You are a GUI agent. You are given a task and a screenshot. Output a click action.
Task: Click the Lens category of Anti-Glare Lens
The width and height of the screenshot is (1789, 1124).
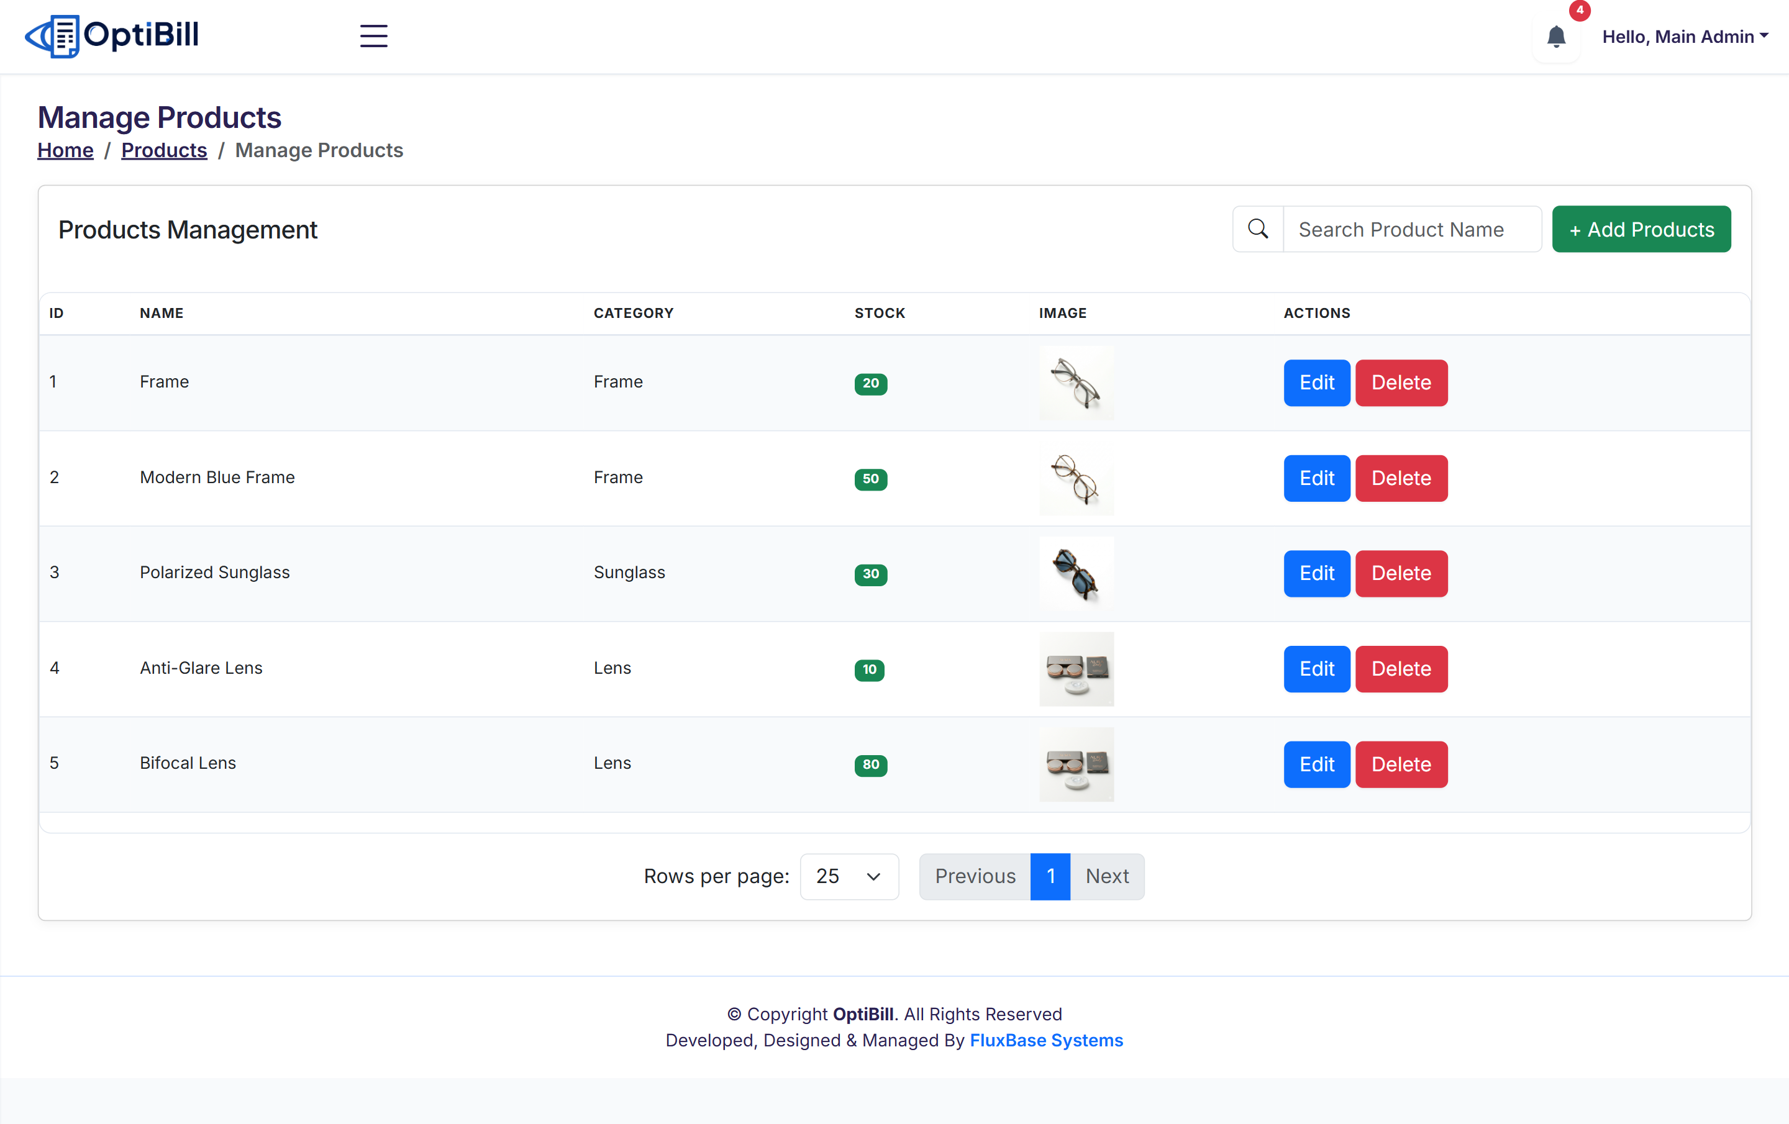click(612, 668)
